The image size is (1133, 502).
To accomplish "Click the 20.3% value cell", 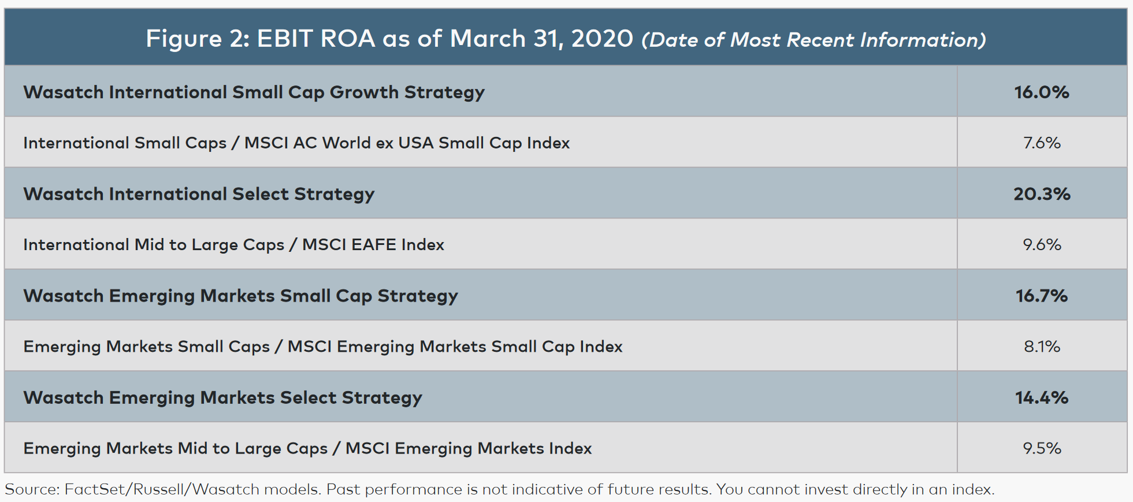I will [x=1041, y=194].
